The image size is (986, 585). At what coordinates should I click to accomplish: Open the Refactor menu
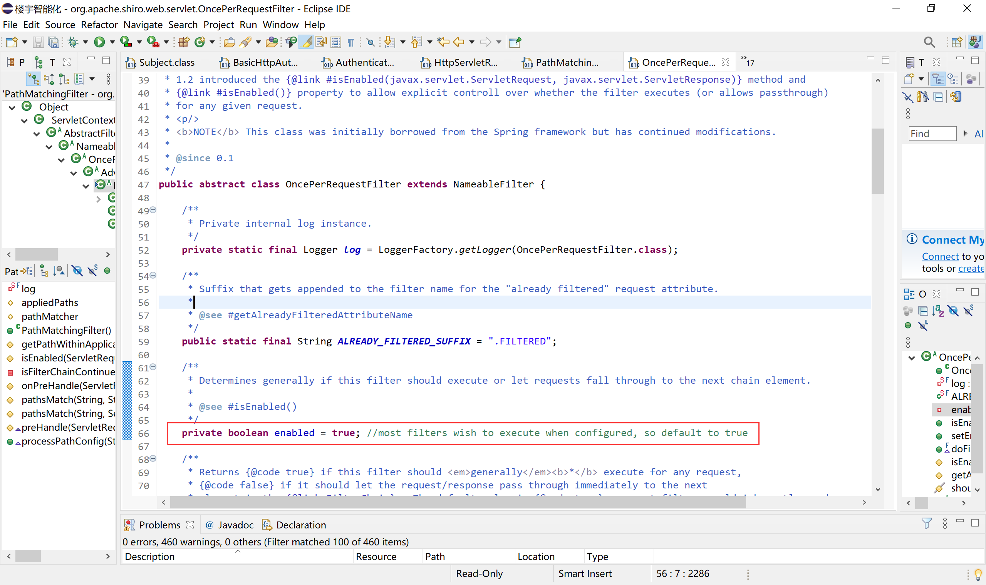99,25
